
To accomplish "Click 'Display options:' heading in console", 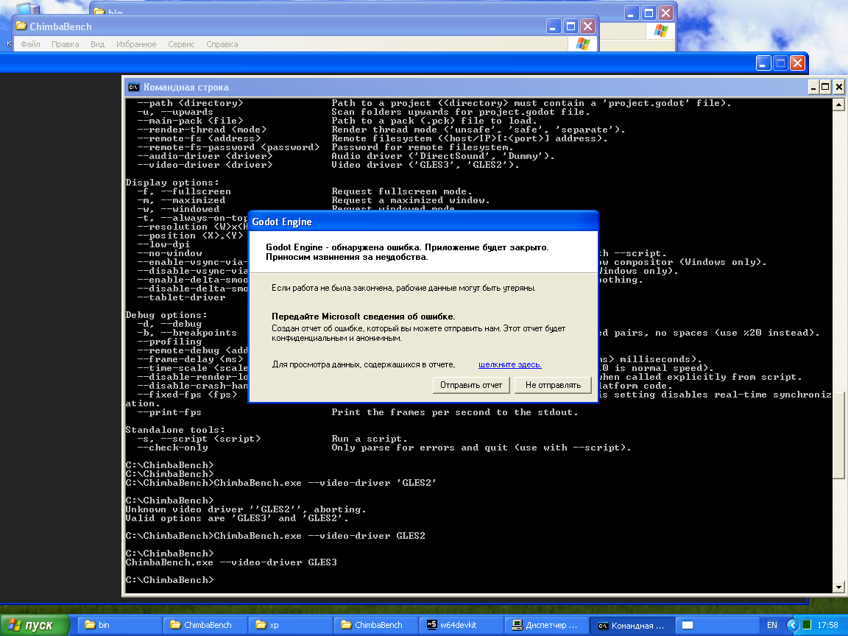I will point(172,183).
